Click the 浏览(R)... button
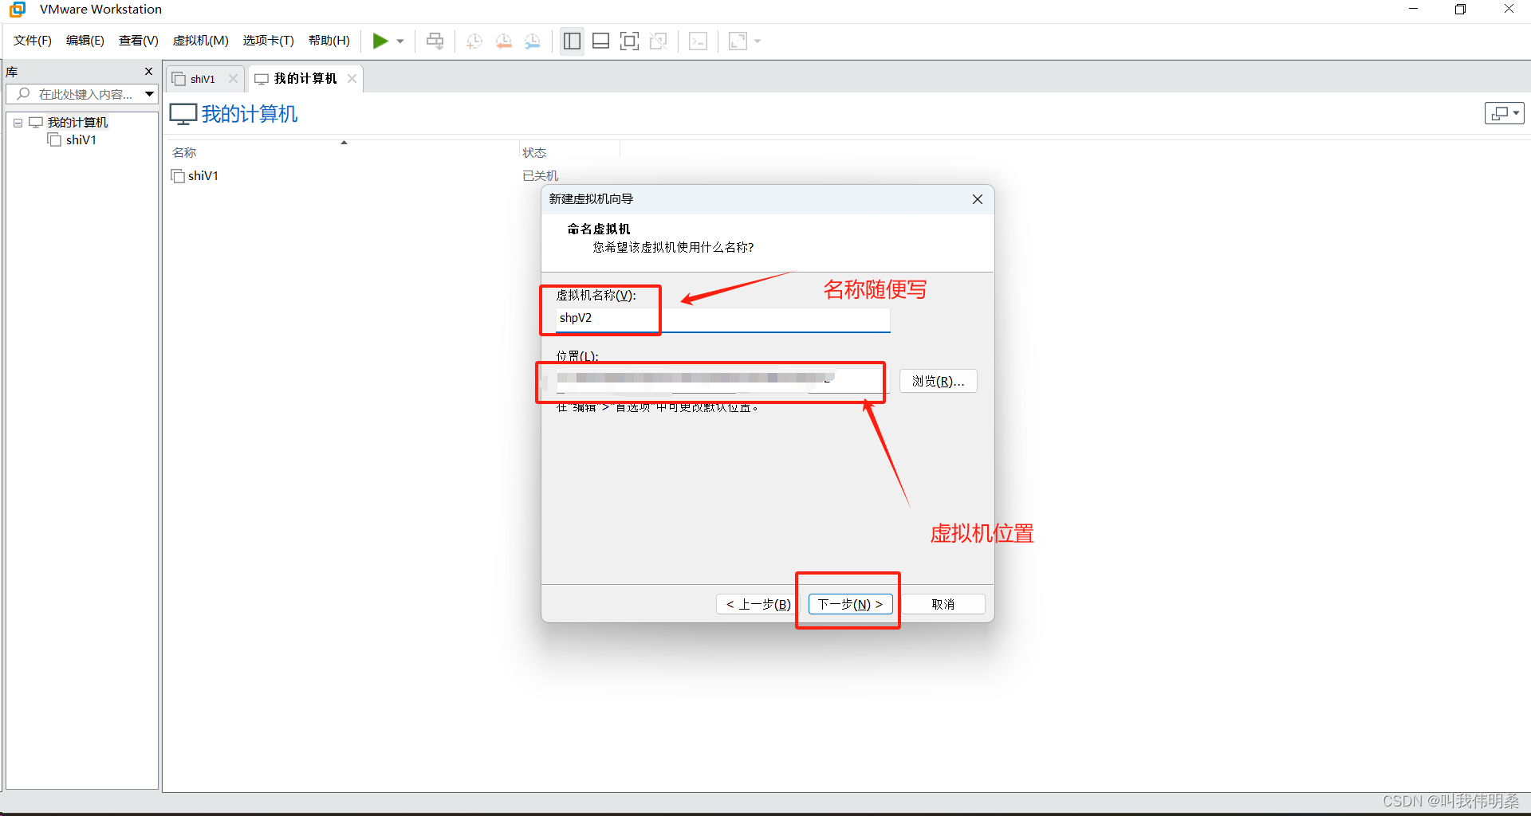This screenshot has width=1531, height=816. 938,381
